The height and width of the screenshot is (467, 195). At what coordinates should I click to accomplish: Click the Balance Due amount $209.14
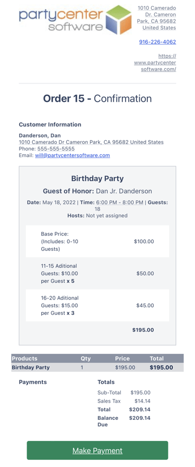click(x=140, y=418)
